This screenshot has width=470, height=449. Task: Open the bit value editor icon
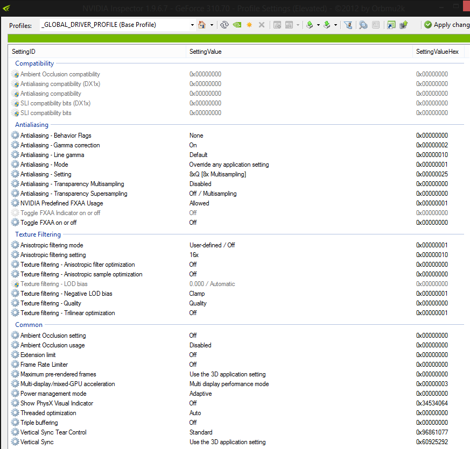[x=376, y=25]
